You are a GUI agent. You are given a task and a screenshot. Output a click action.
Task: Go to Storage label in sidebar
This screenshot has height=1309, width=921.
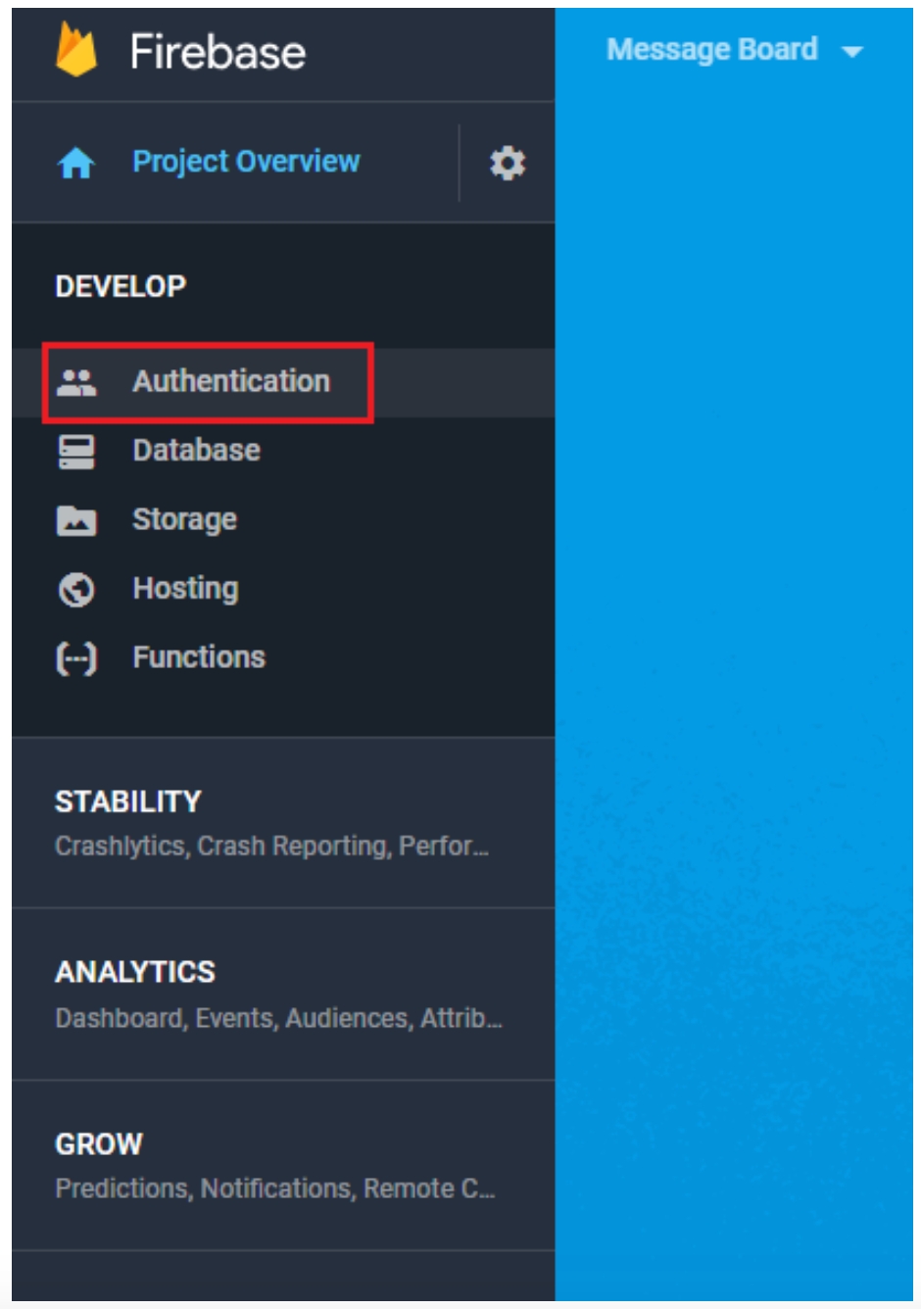tap(184, 519)
